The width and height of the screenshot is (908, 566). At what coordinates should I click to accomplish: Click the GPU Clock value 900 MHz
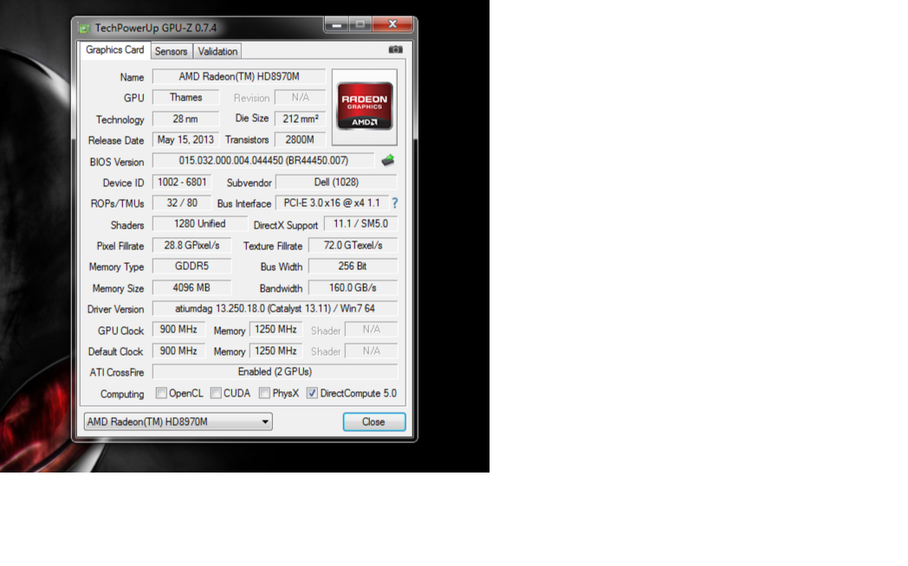(x=178, y=330)
